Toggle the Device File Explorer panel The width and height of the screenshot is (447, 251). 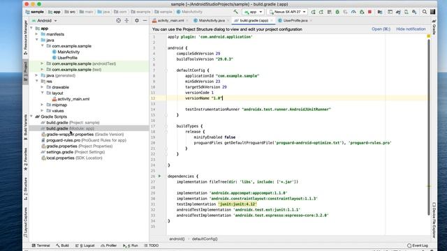pyautogui.click(x=434, y=220)
